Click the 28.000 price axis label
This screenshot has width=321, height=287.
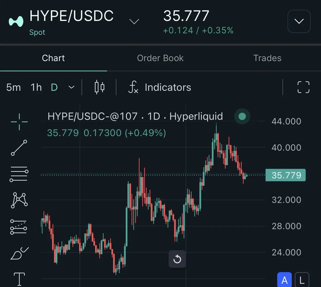286,226
